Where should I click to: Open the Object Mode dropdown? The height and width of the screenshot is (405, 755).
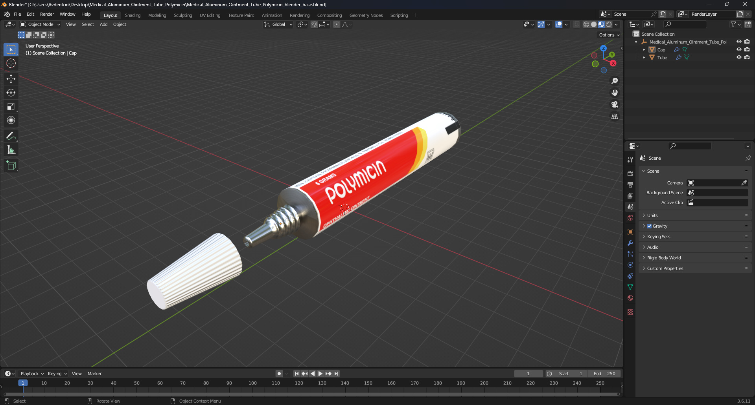click(40, 24)
